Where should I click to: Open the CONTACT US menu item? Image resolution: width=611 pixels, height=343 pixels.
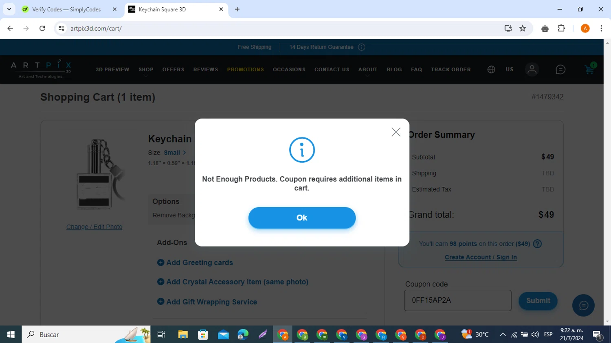332,70
